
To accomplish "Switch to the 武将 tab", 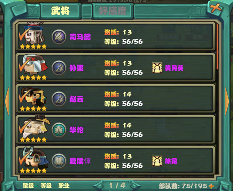I will (x=61, y=11).
